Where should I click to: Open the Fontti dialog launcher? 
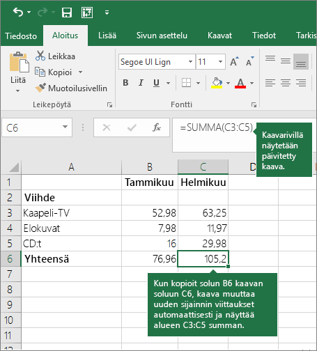[x=254, y=105]
